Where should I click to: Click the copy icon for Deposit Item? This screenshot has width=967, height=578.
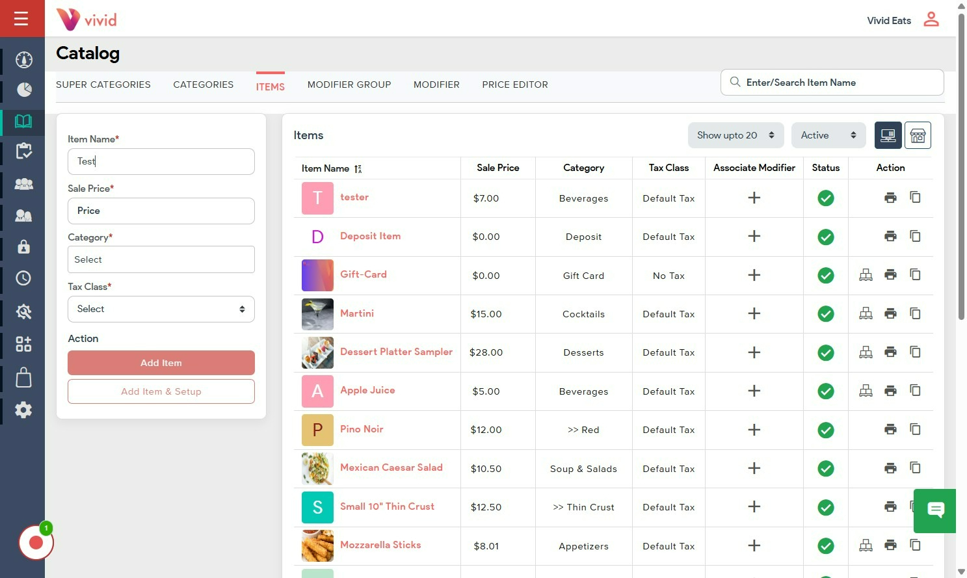click(x=915, y=236)
